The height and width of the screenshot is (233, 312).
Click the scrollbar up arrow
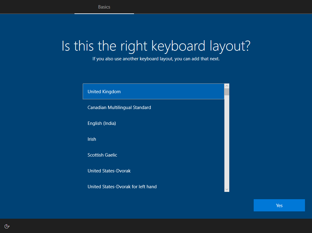click(227, 86)
